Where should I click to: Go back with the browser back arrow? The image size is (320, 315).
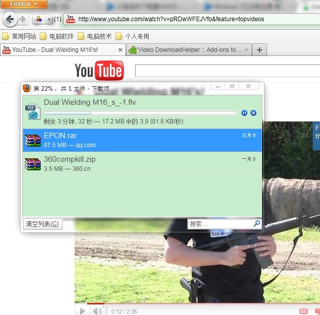point(10,19)
